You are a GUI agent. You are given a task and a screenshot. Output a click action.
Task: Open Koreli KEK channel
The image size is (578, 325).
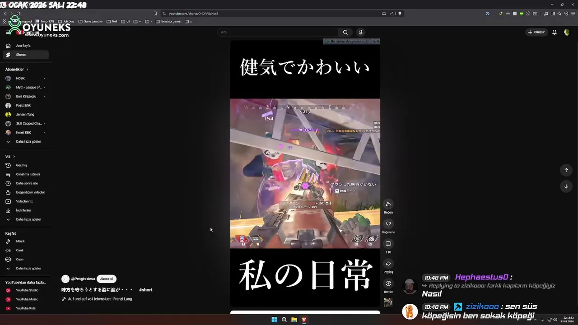[x=26, y=132]
